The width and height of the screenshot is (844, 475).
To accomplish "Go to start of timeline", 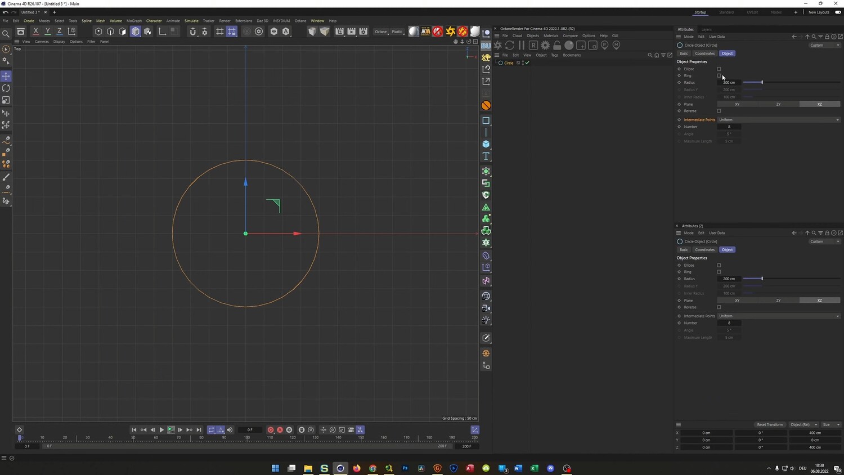I will click(134, 430).
